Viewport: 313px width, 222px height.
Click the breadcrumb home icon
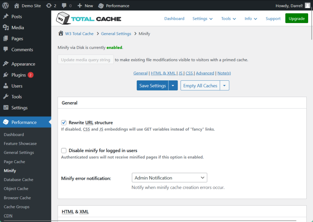point(61,33)
